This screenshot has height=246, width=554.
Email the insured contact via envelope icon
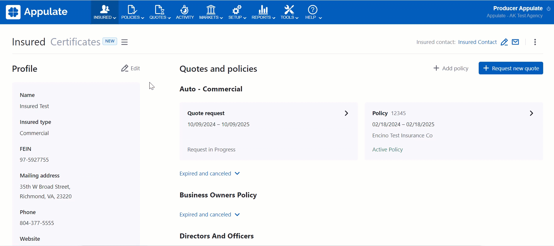pyautogui.click(x=515, y=42)
